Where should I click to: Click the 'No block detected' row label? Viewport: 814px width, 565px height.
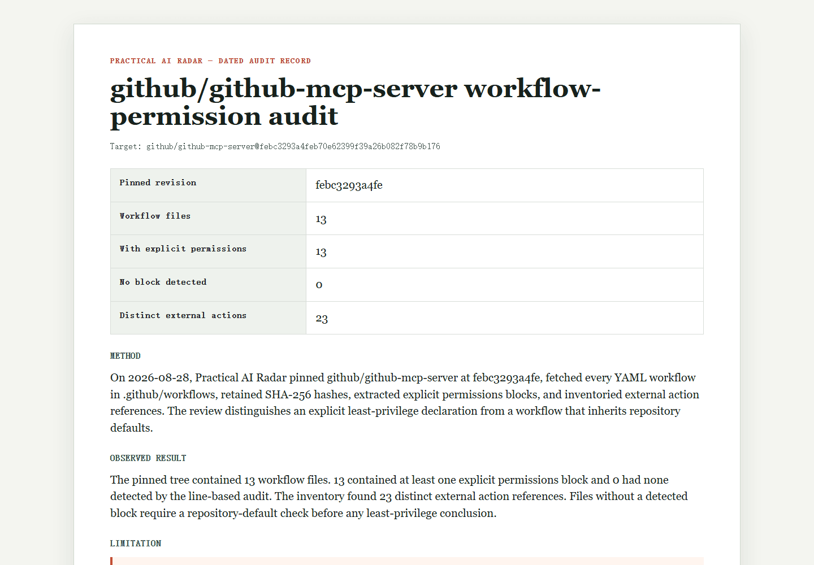tap(163, 282)
